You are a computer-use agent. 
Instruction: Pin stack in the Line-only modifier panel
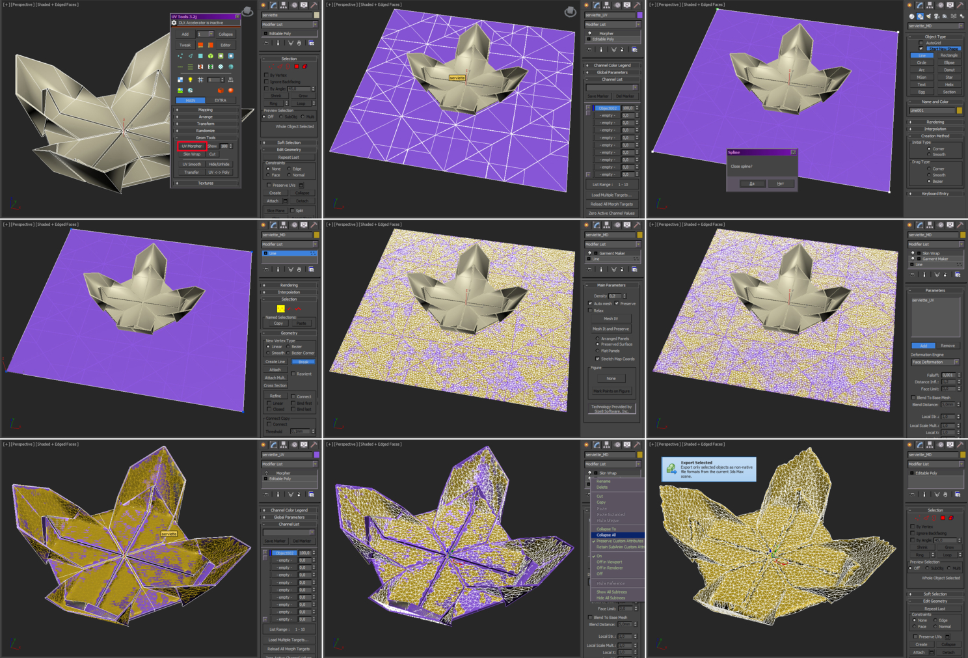(x=267, y=269)
